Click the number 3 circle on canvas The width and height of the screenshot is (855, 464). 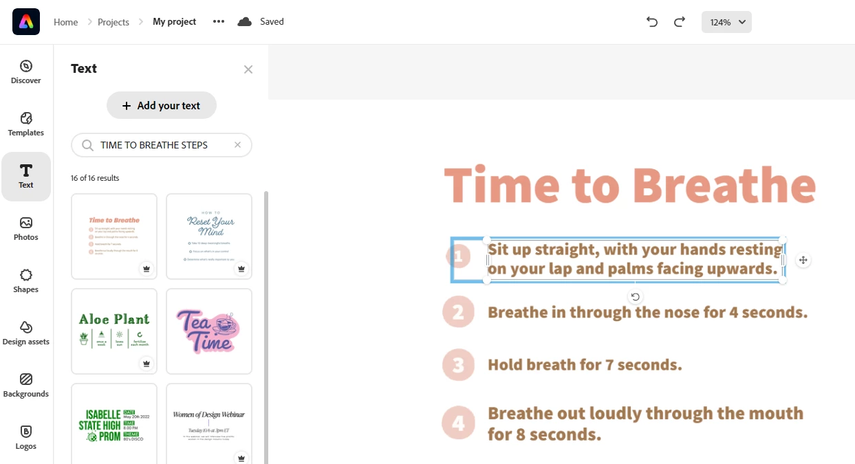click(x=459, y=364)
